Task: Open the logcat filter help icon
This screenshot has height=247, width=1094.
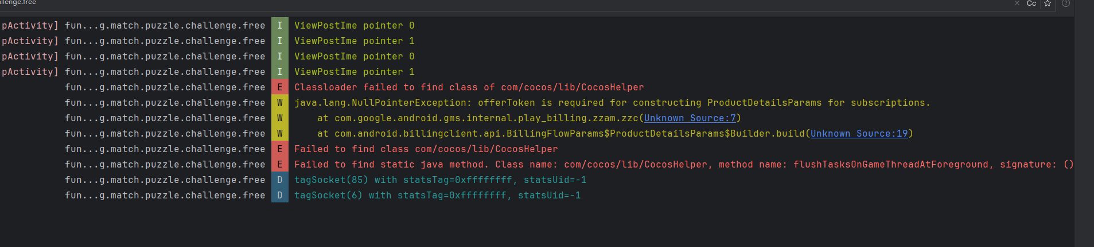Action: [x=1066, y=3]
